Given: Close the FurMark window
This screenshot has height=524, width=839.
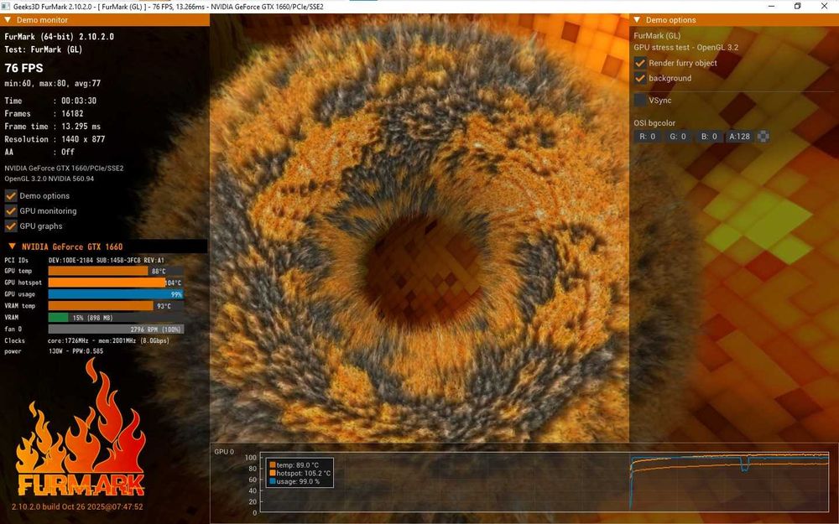Looking at the screenshot, I should pyautogui.click(x=824, y=7).
